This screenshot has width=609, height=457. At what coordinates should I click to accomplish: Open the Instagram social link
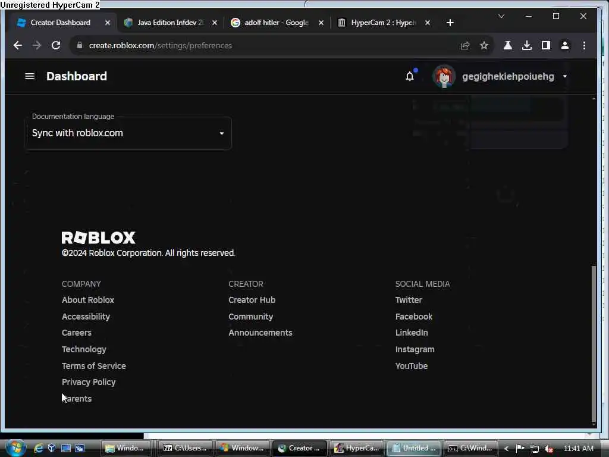(x=415, y=349)
